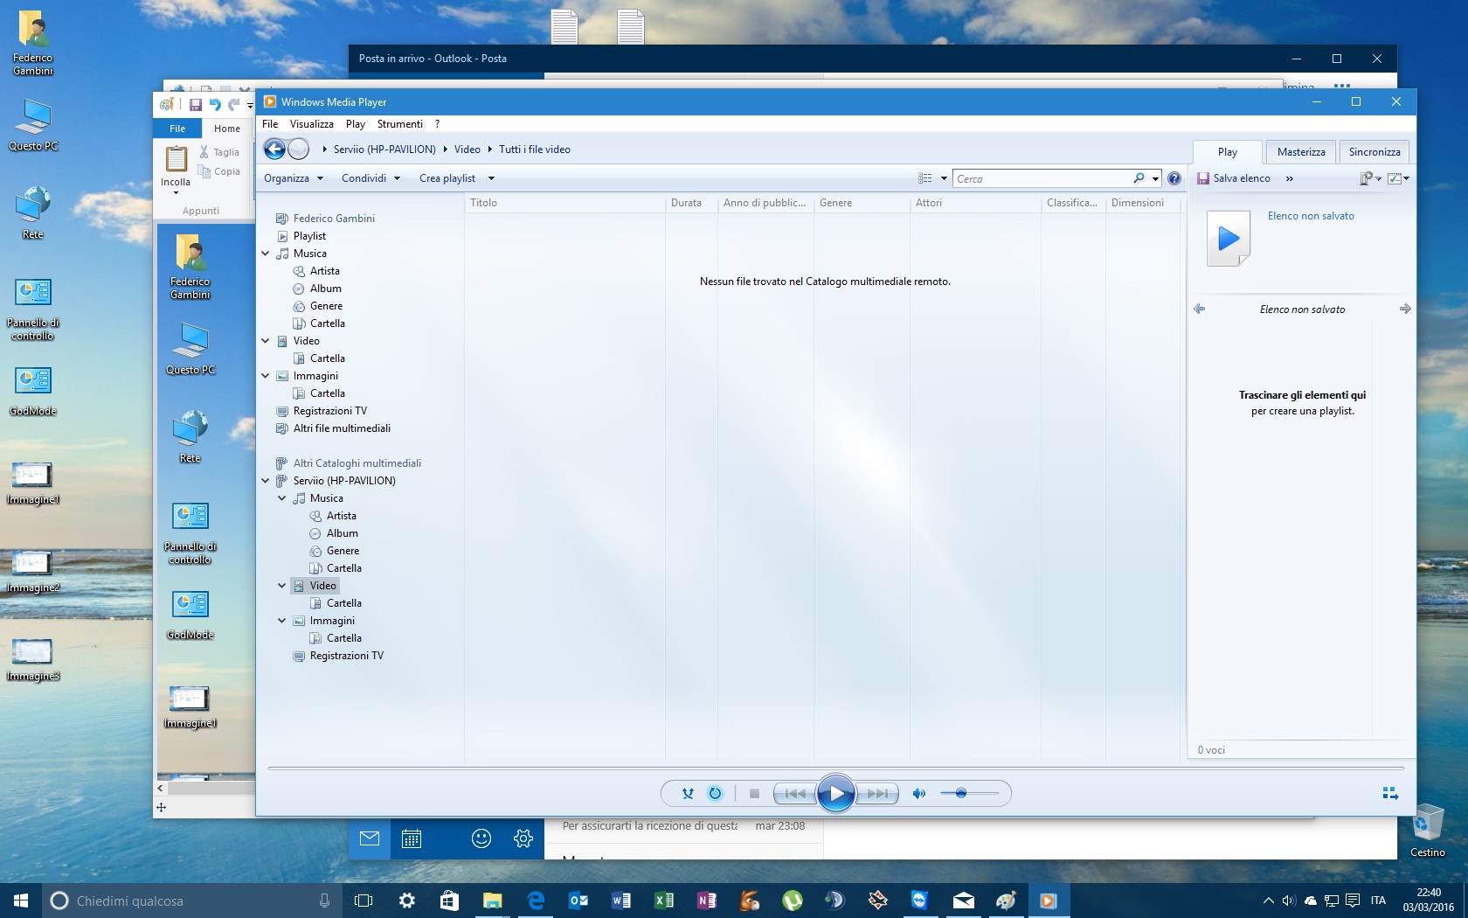This screenshot has width=1468, height=918.
Task: Open the search options dropdown arrow
Action: pyautogui.click(x=1155, y=178)
